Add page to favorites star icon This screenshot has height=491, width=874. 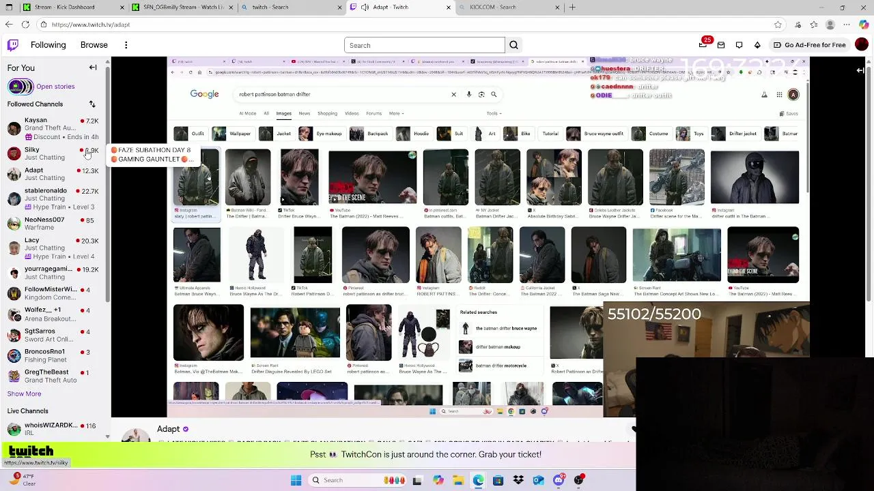(778, 25)
